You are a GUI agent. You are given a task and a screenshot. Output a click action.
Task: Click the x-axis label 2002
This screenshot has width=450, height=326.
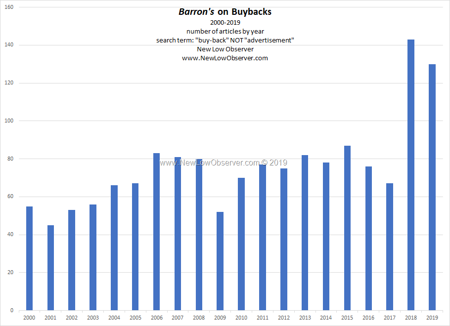72,318
